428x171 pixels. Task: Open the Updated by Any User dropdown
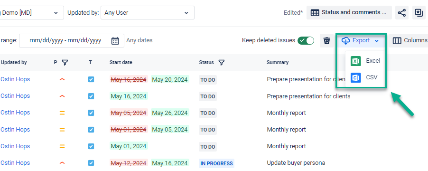[x=148, y=13]
